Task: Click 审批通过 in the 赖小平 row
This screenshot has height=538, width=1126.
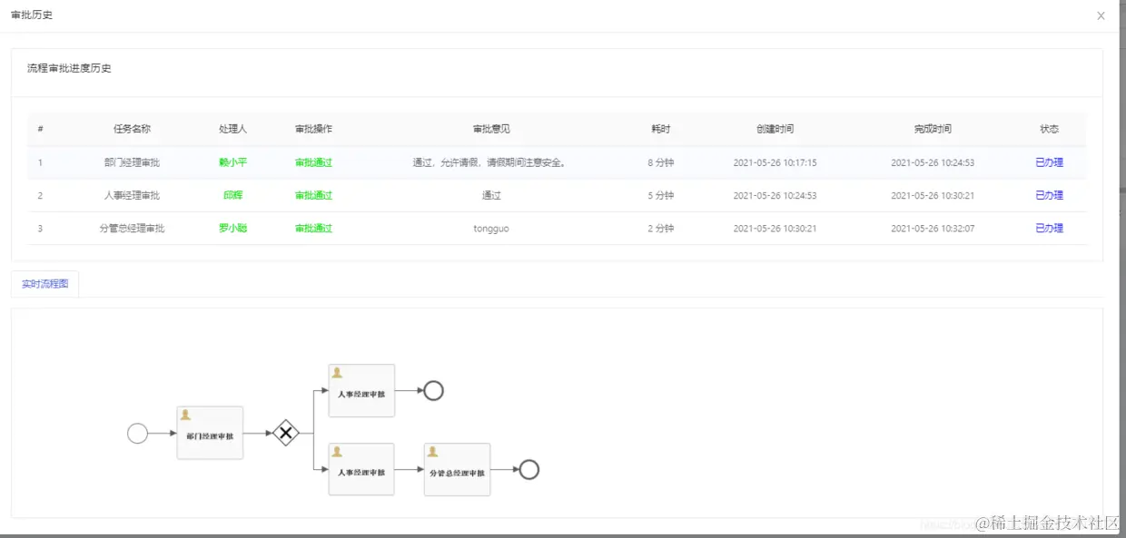Action: [313, 162]
